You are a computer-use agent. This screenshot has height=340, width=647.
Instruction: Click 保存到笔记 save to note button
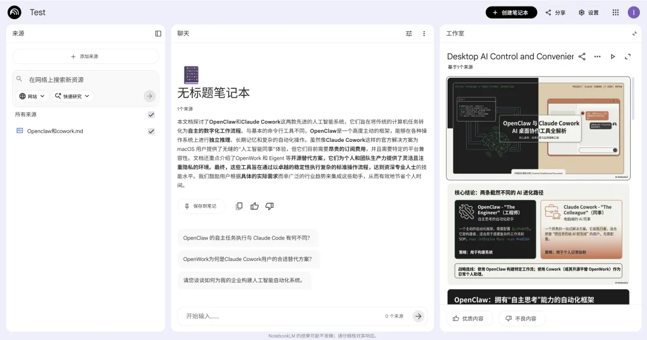pos(201,206)
